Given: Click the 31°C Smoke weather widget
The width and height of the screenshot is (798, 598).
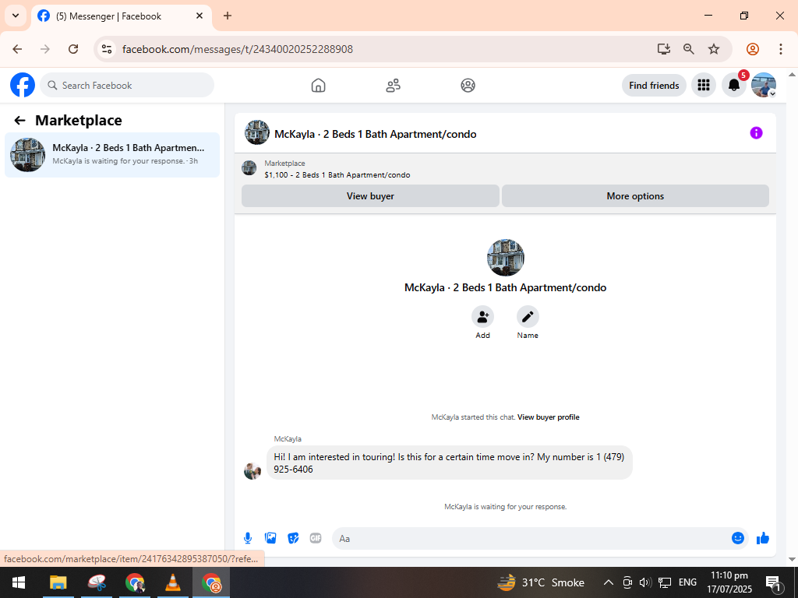Looking at the screenshot, I should pos(541,582).
